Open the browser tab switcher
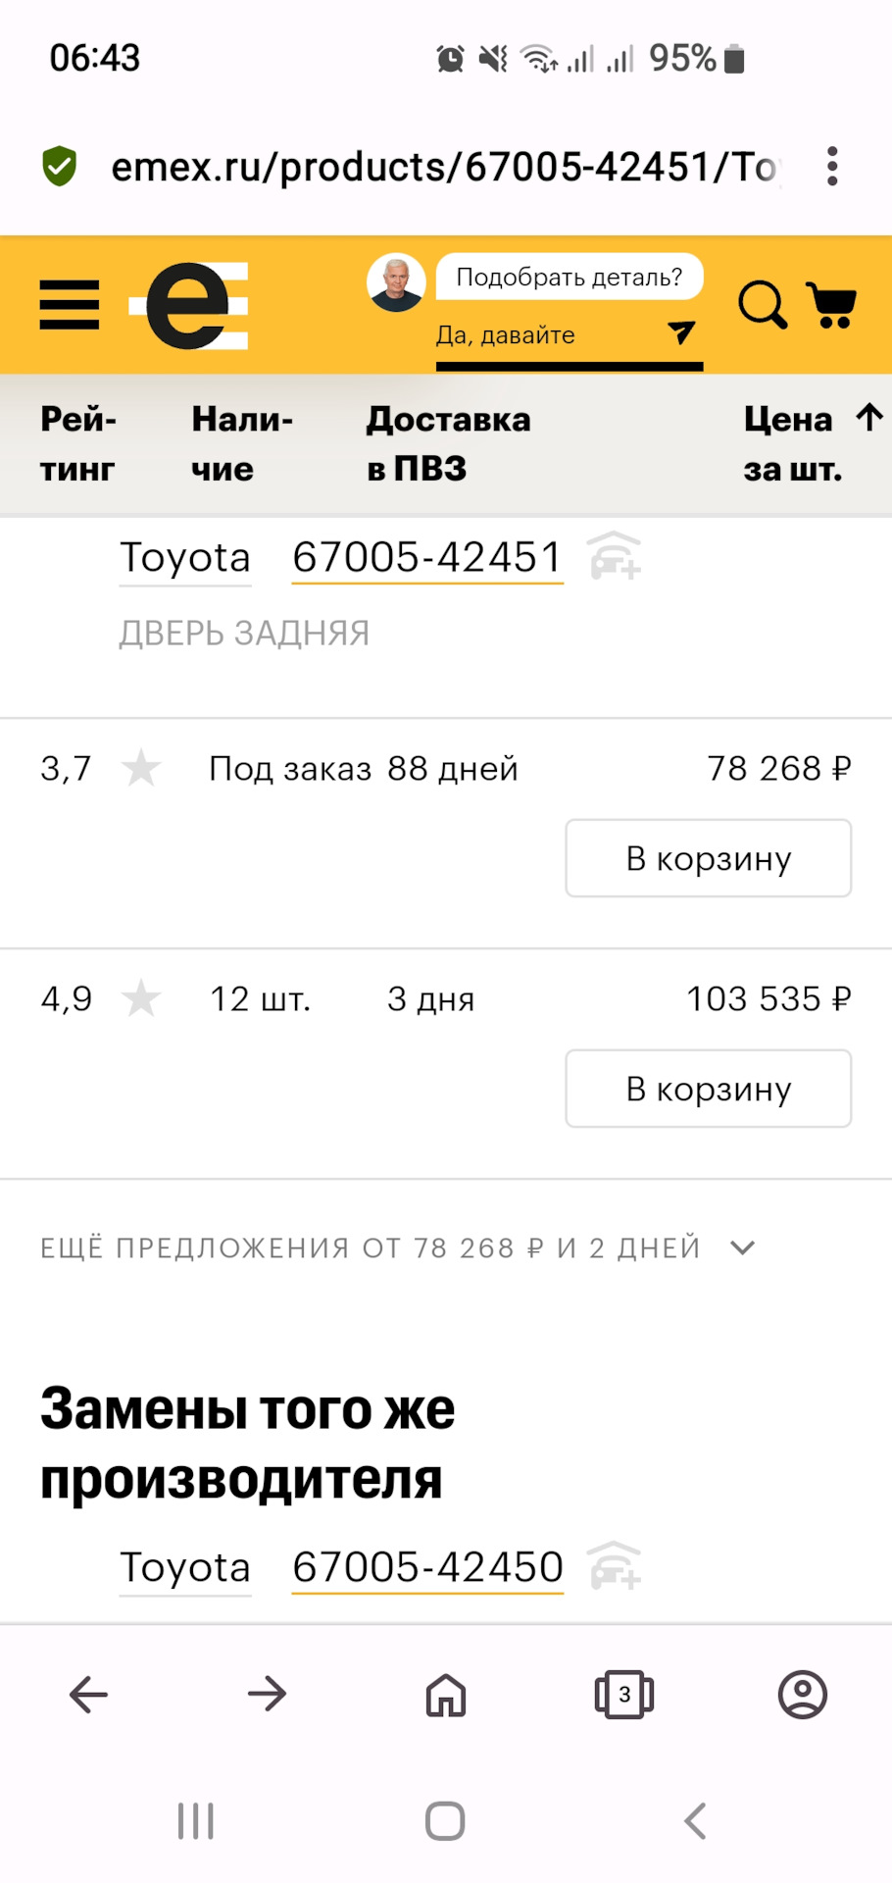Viewport: 892px width, 1883px height. (x=624, y=1694)
